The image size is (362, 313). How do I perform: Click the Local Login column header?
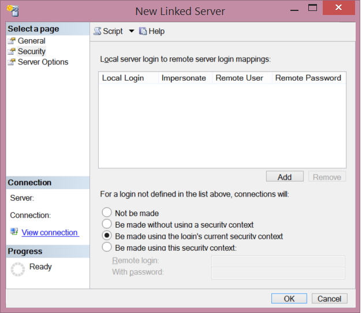tap(123, 78)
